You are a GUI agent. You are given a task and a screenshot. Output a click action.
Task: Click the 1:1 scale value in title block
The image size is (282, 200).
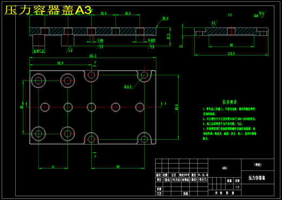pyautogui.click(x=238, y=187)
